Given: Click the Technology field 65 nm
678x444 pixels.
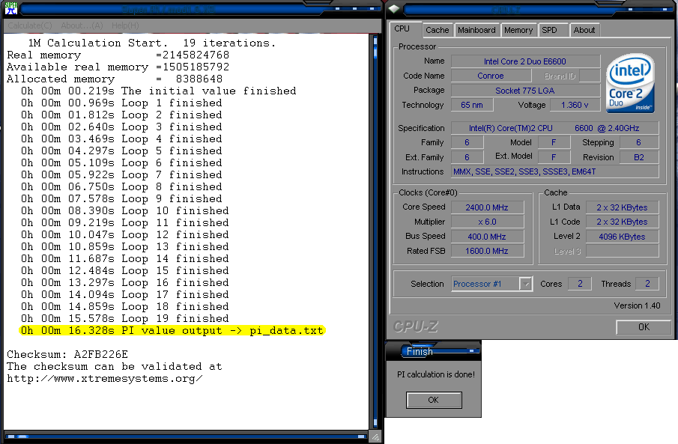Looking at the screenshot, I should [x=472, y=105].
